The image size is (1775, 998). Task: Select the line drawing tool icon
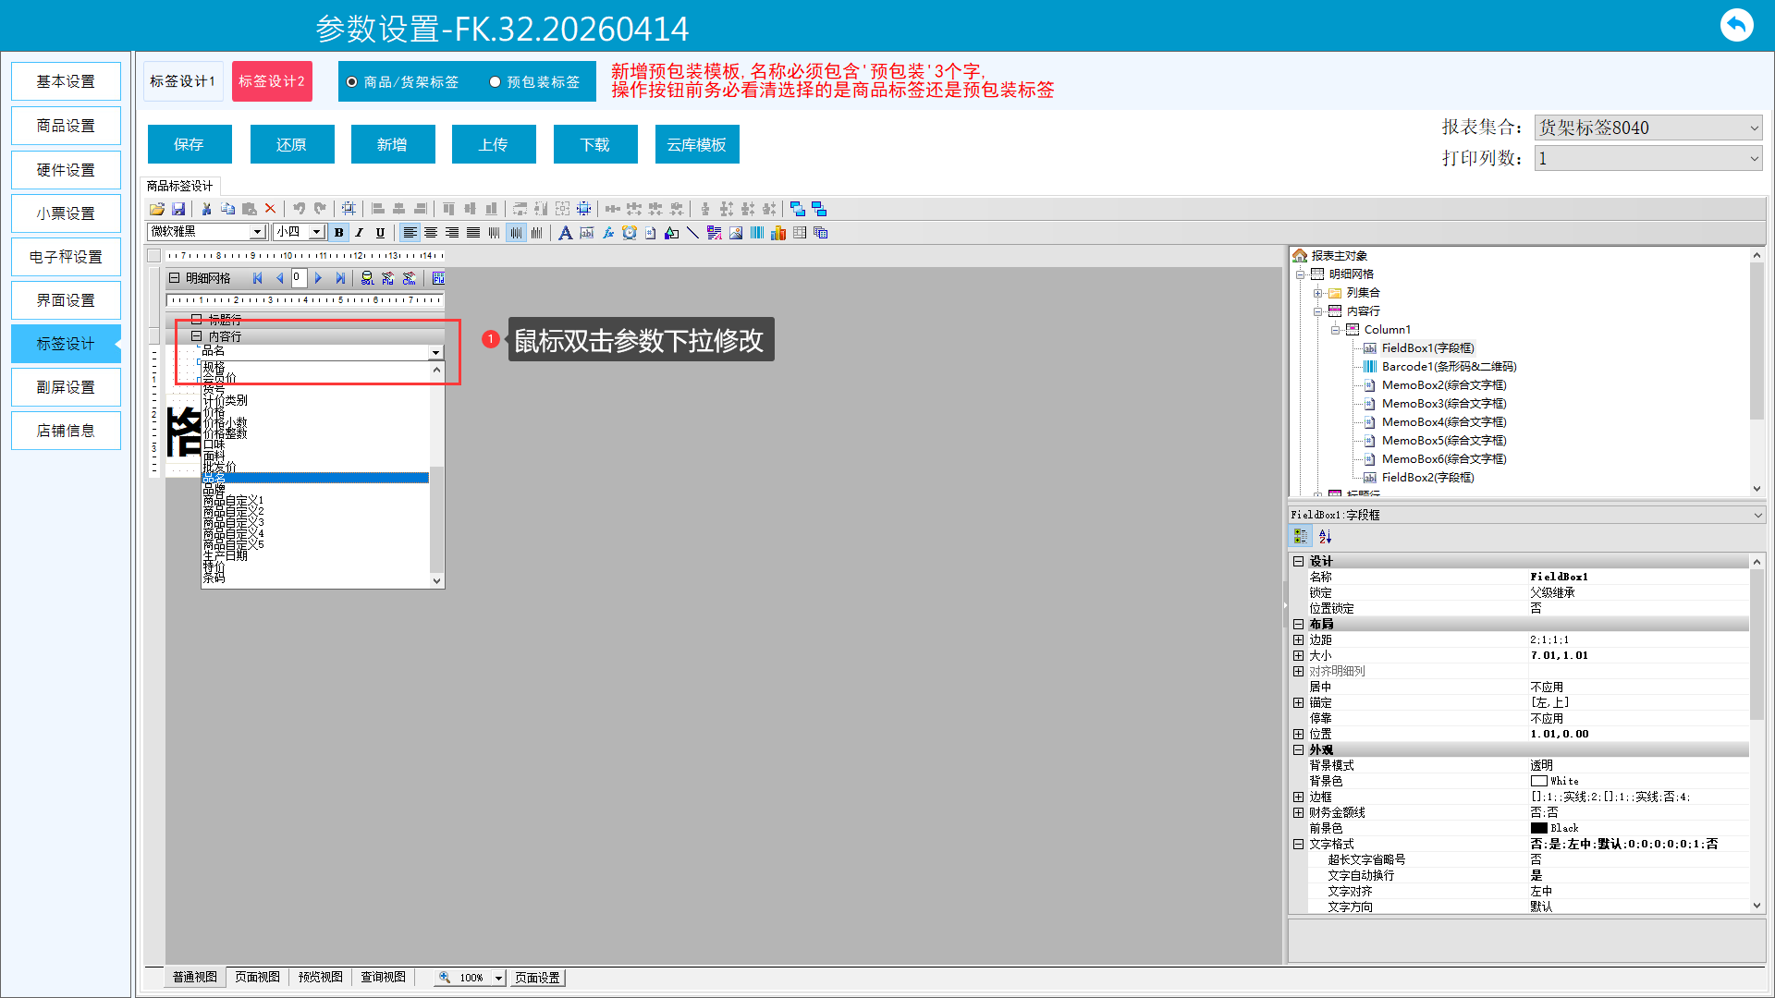[692, 233]
